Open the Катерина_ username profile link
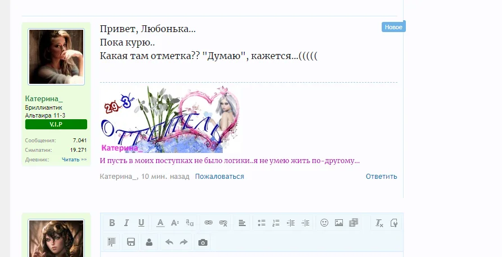Screen dimensions: 502x257 click(x=44, y=98)
